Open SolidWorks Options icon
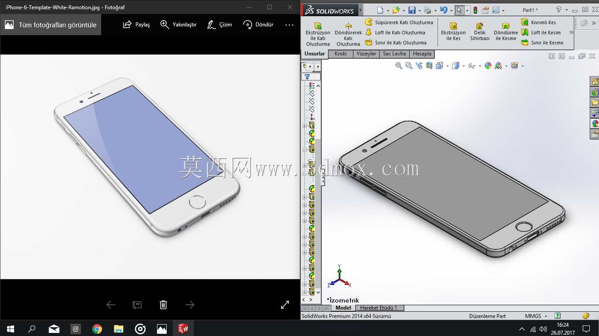This screenshot has width=599, height=336. pyautogui.click(x=496, y=10)
